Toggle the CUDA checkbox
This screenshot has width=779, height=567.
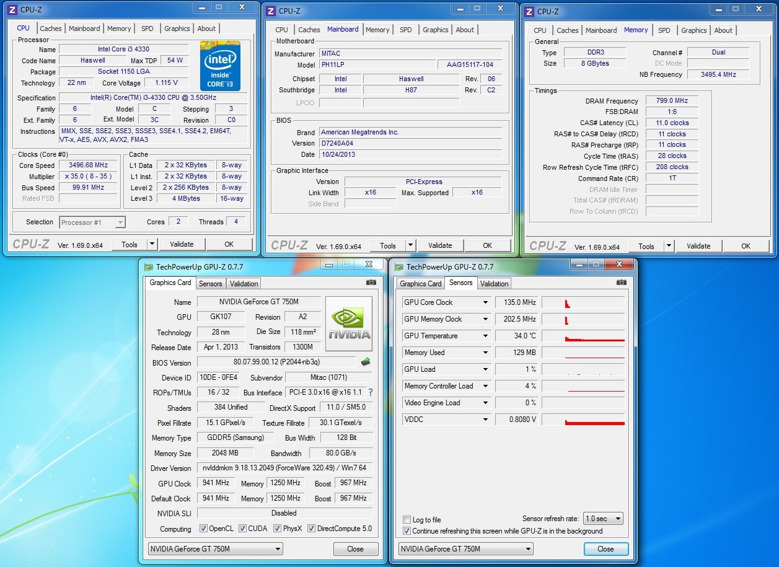[x=242, y=529]
